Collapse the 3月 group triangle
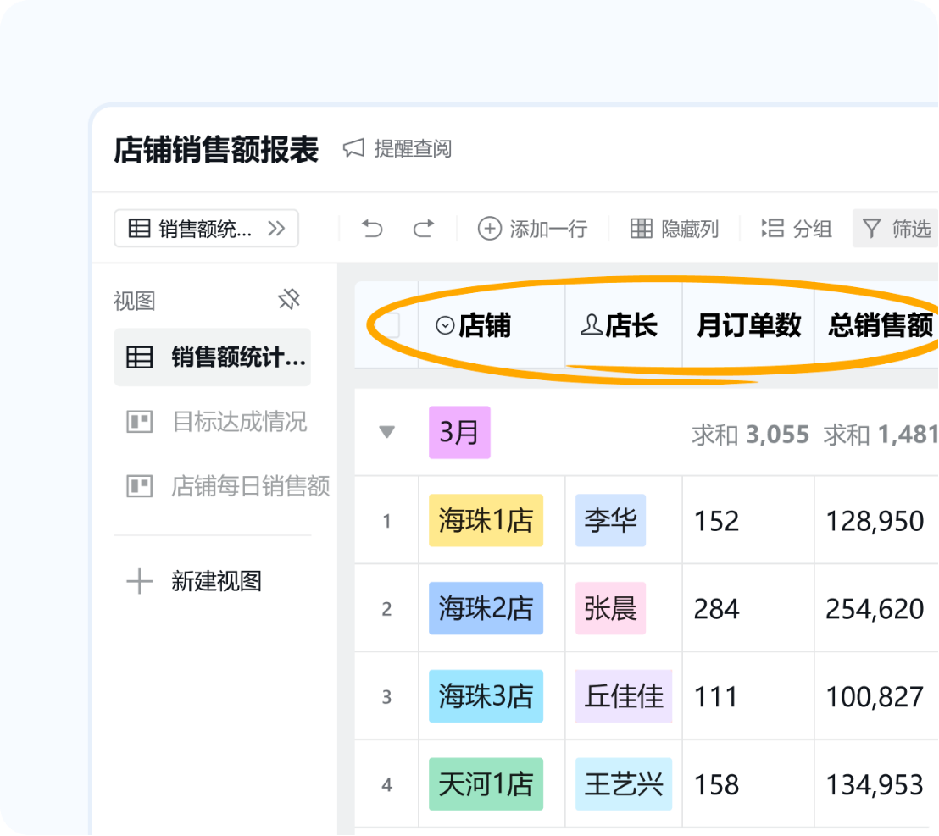The image size is (939, 836). click(387, 433)
